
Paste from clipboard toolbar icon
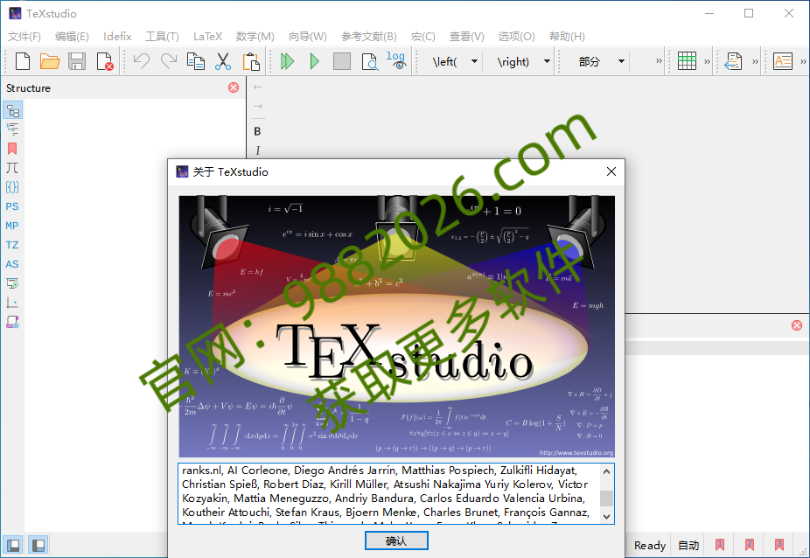[251, 61]
